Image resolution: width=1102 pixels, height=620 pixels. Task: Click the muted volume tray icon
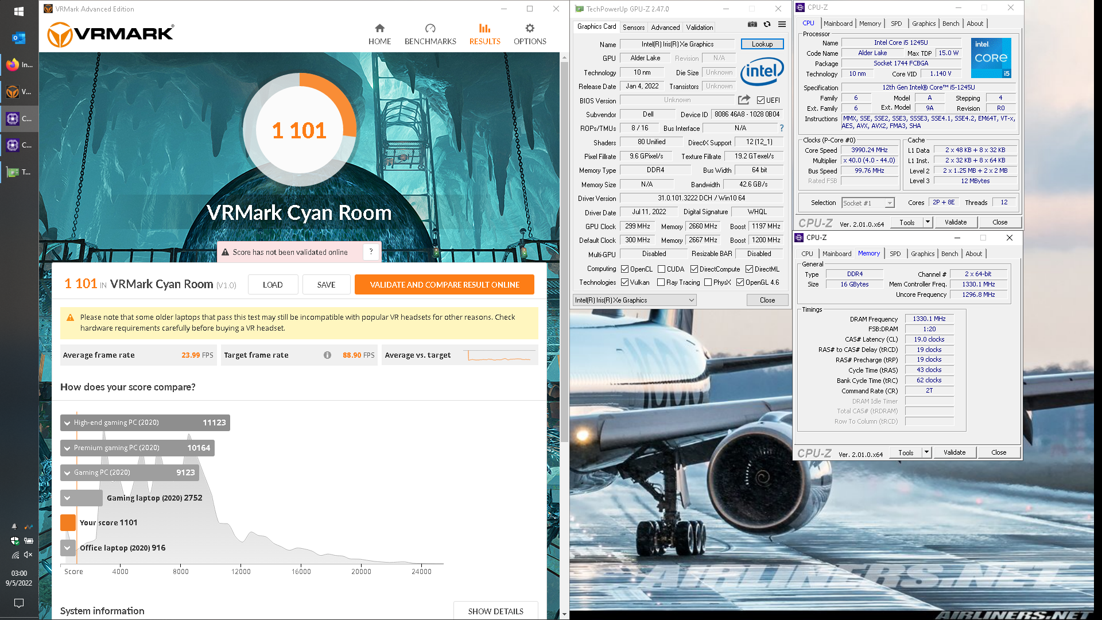point(28,555)
